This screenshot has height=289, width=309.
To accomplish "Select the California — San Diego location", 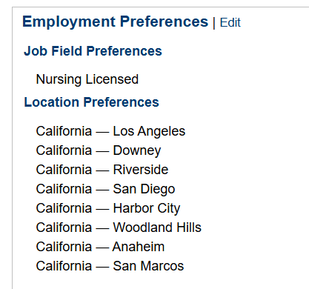I will 105,189.
